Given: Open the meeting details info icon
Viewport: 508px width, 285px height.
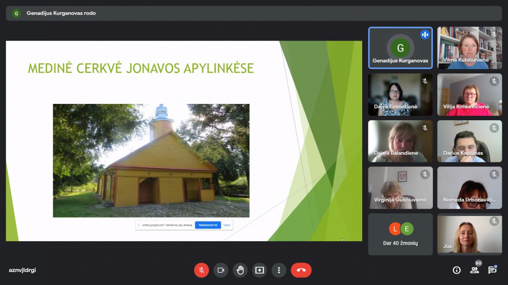Looking at the screenshot, I should (x=457, y=270).
